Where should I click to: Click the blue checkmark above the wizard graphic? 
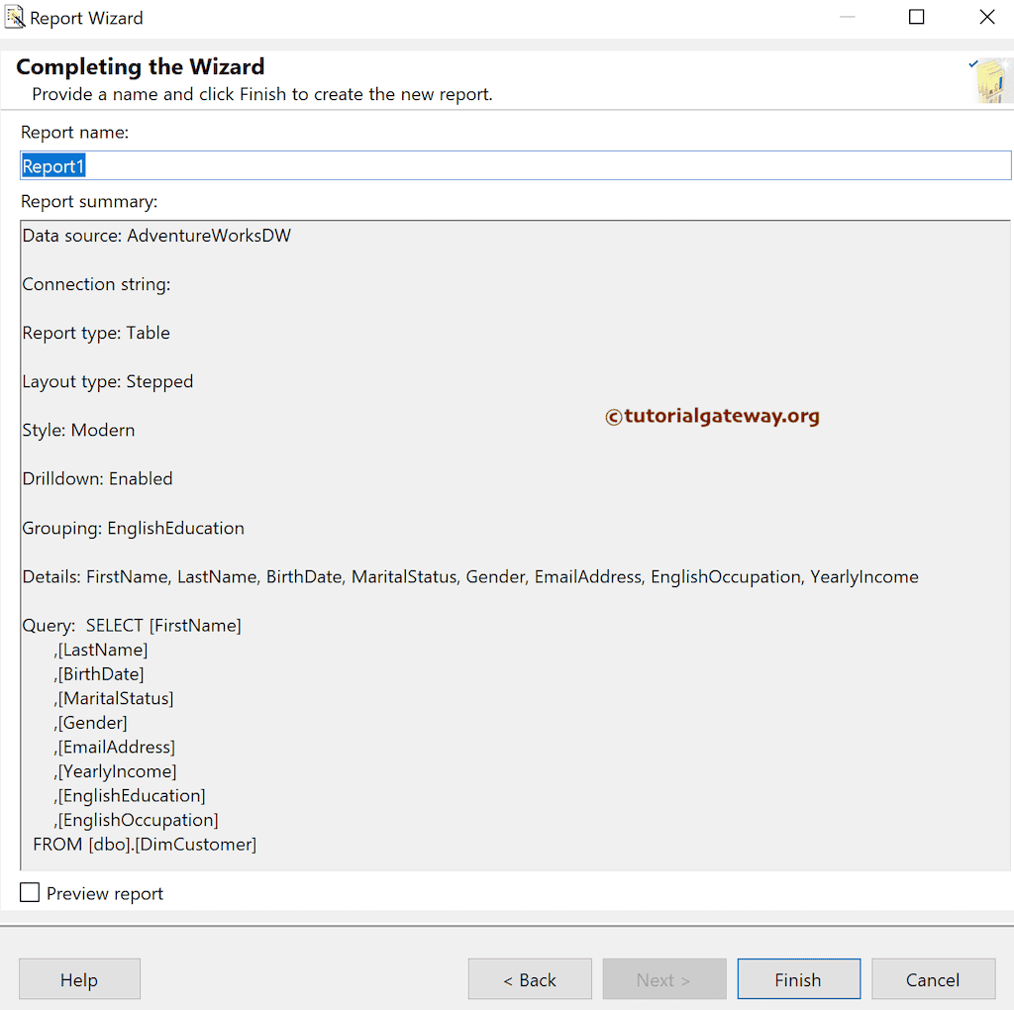(x=972, y=61)
